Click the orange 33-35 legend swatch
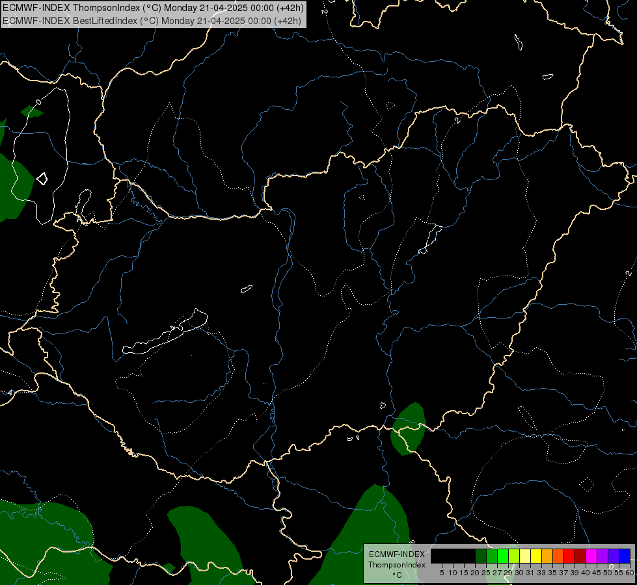Screen dimensions: 637x585 coord(547,556)
